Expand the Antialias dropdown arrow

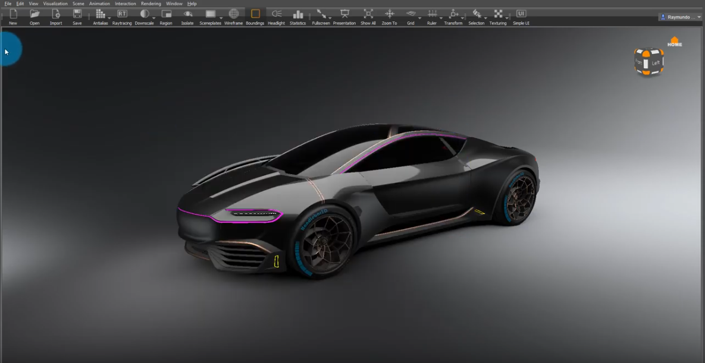[109, 18]
